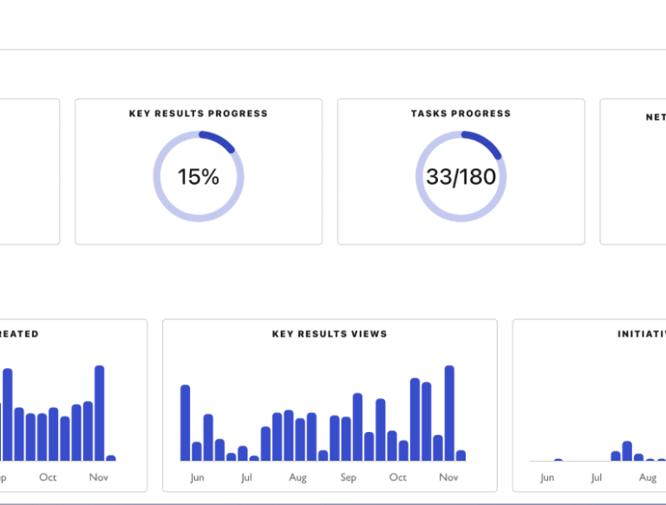
Task: Open the Tasks Progress card title
Action: click(460, 114)
